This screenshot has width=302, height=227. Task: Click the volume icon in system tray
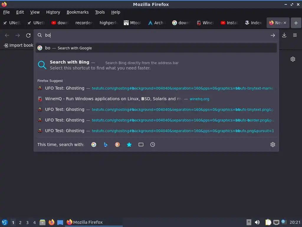[257, 222]
